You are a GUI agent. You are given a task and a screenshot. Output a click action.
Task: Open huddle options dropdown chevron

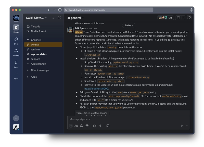pyautogui.click(x=183, y=18)
